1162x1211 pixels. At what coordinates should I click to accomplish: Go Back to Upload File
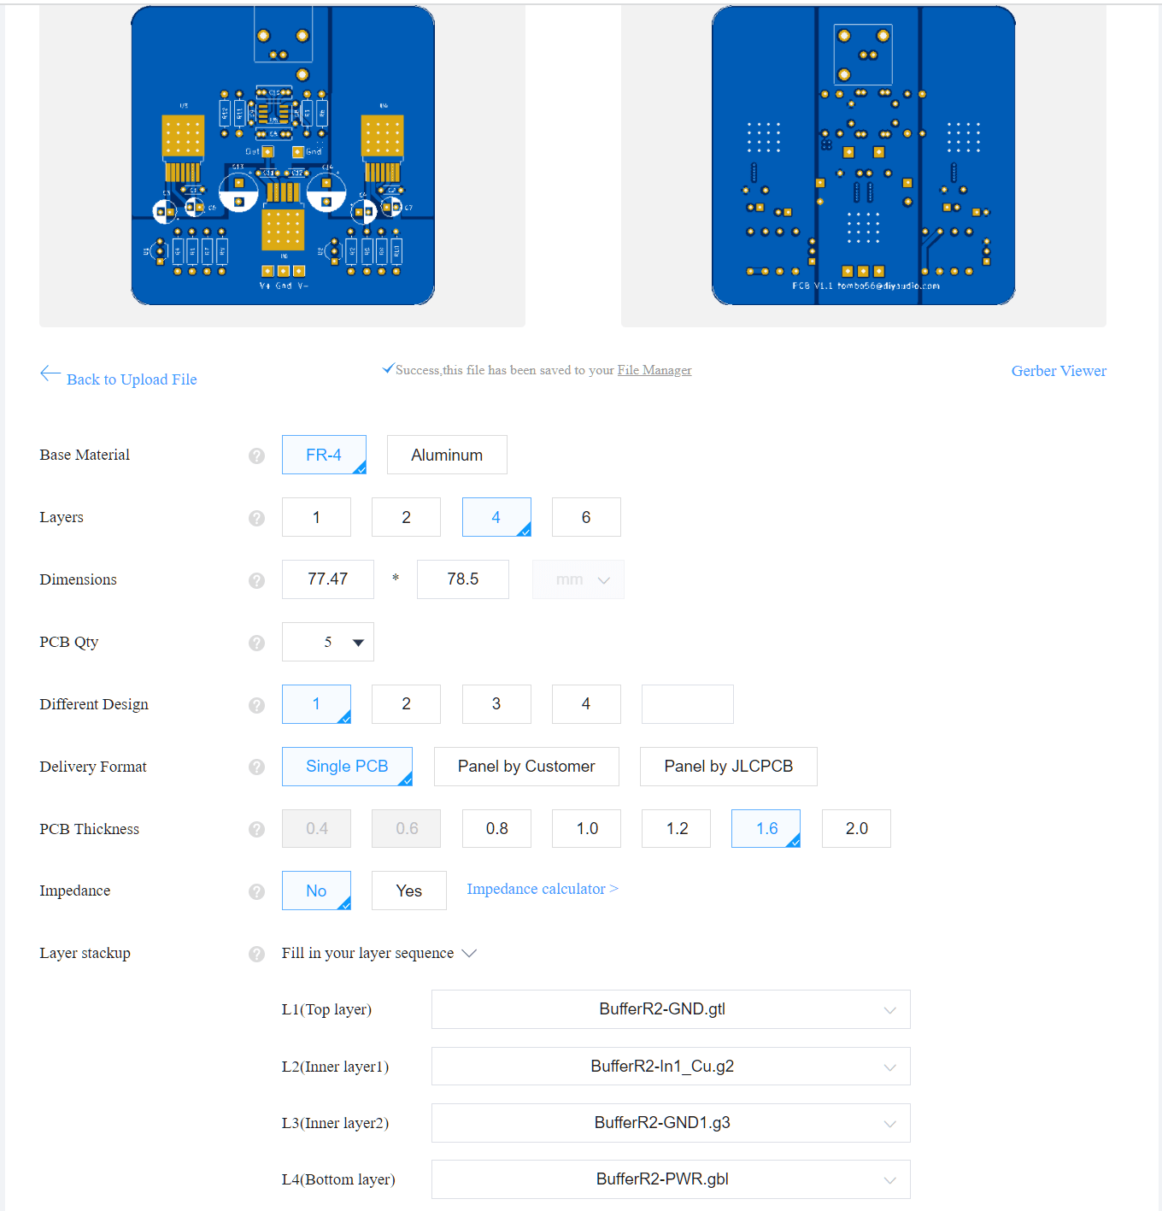(132, 379)
